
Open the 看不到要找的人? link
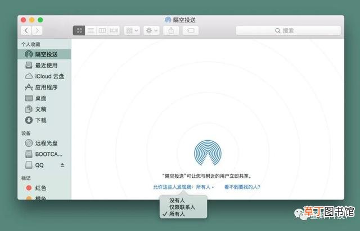click(x=242, y=187)
